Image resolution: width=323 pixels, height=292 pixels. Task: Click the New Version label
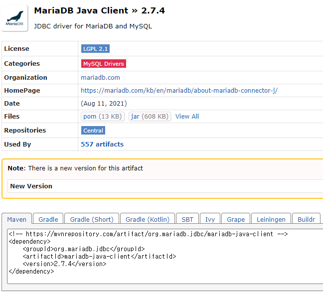31,186
